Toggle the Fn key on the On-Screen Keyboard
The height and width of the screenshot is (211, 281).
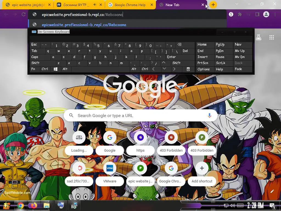[35, 69]
